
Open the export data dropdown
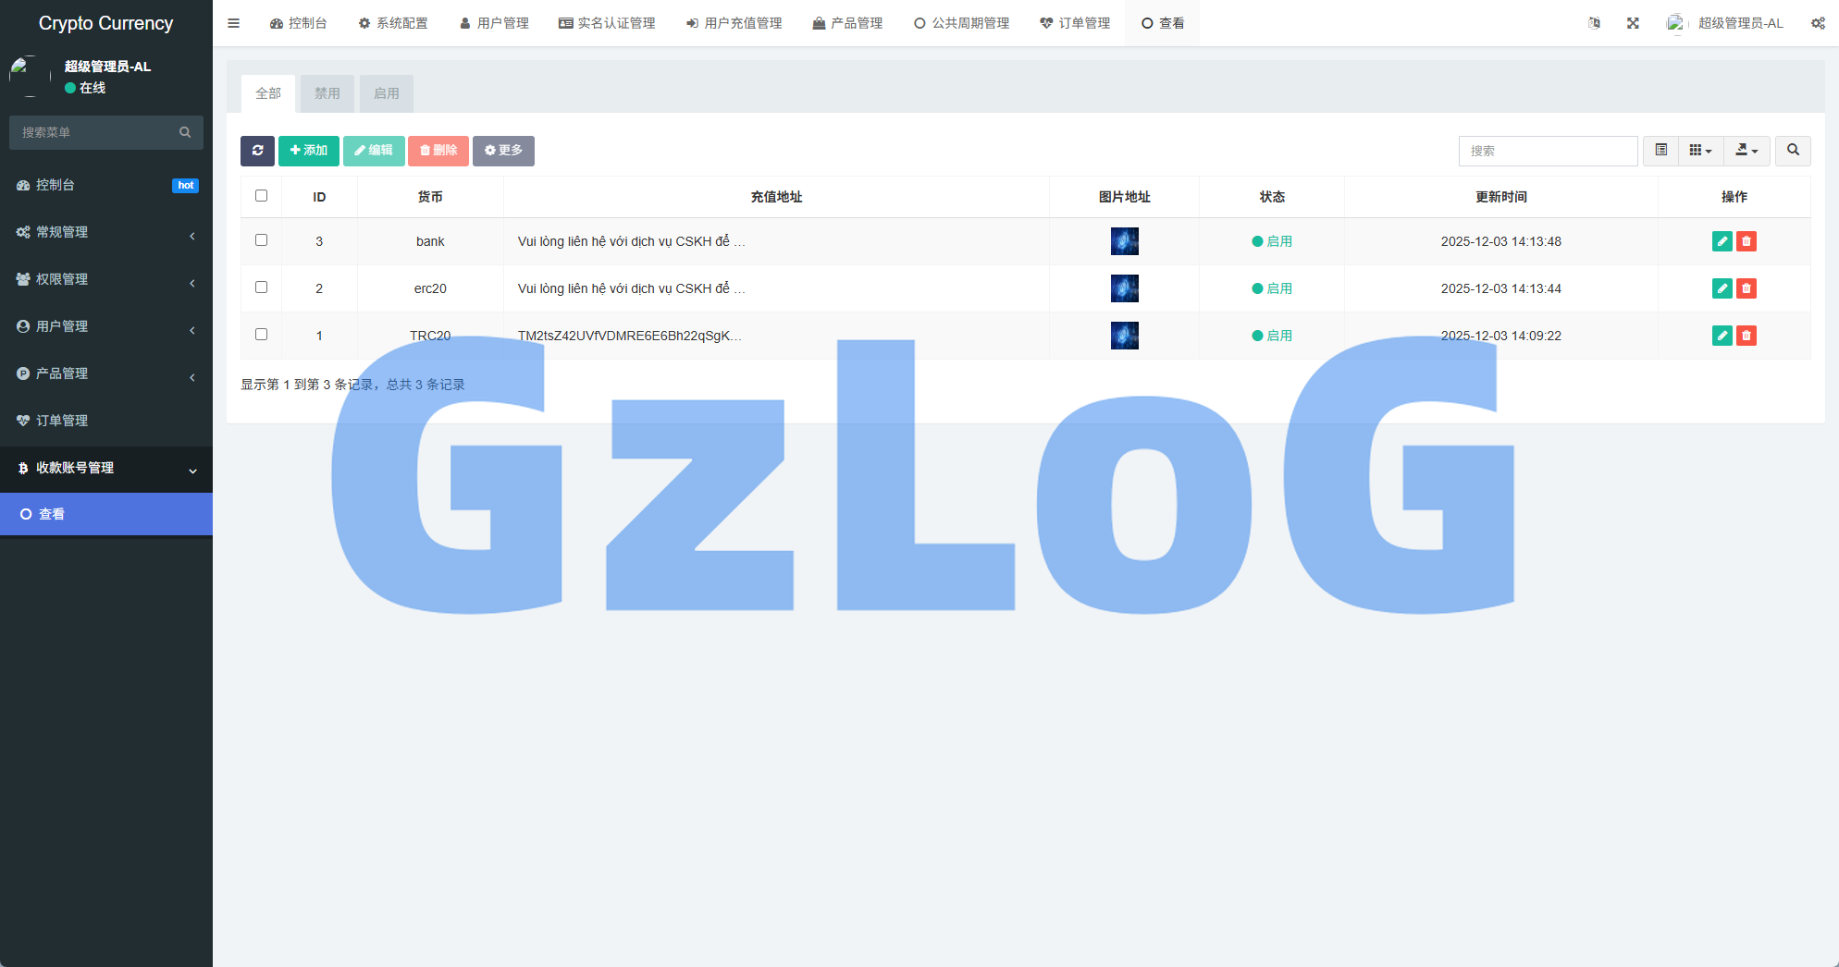(x=1746, y=151)
